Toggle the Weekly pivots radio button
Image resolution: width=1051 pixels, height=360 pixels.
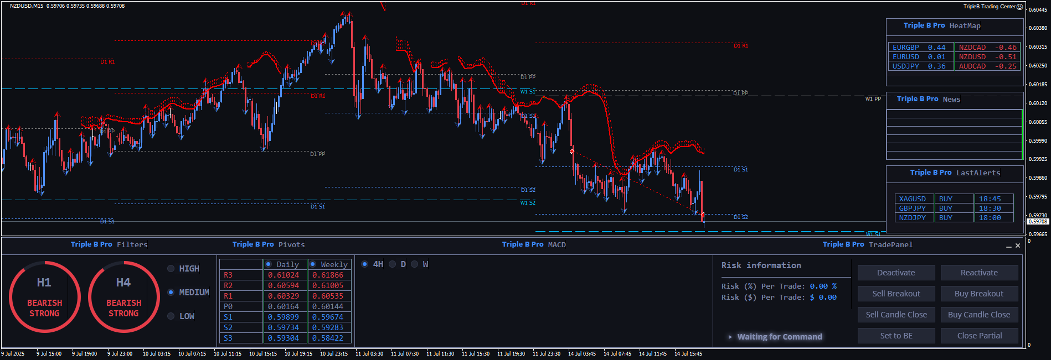[313, 264]
